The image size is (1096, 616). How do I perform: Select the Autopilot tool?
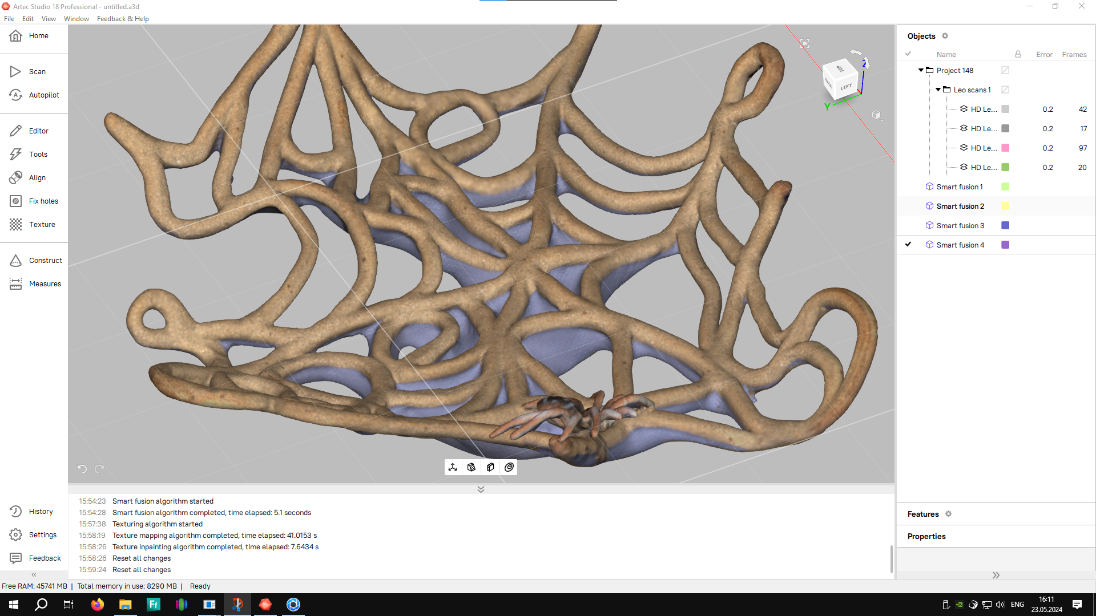click(43, 94)
